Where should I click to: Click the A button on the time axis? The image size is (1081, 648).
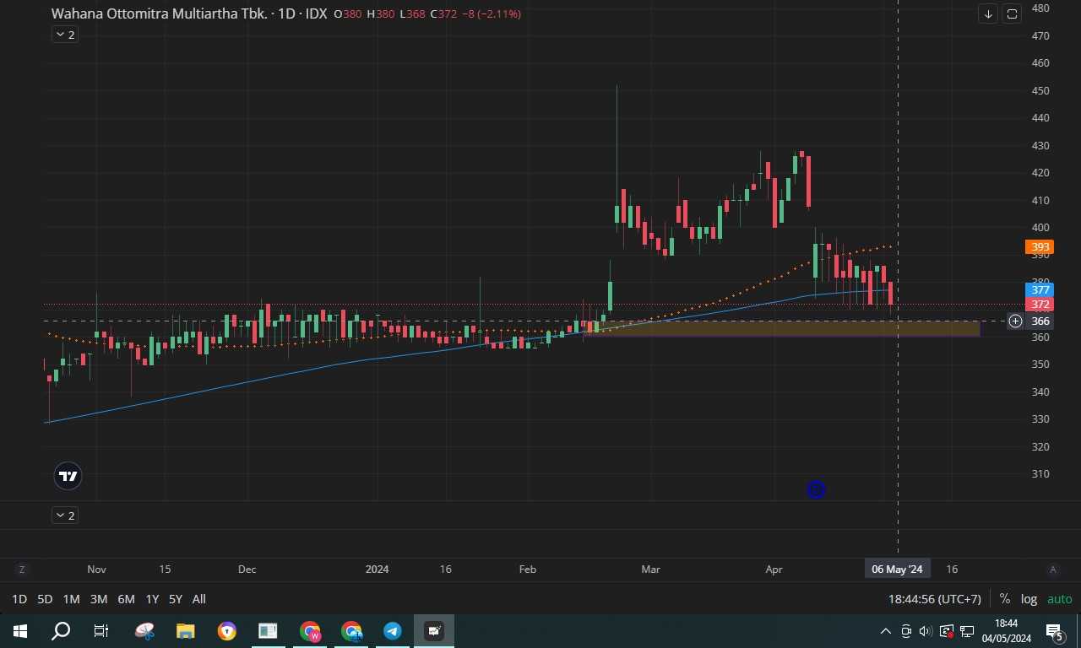click(1052, 570)
